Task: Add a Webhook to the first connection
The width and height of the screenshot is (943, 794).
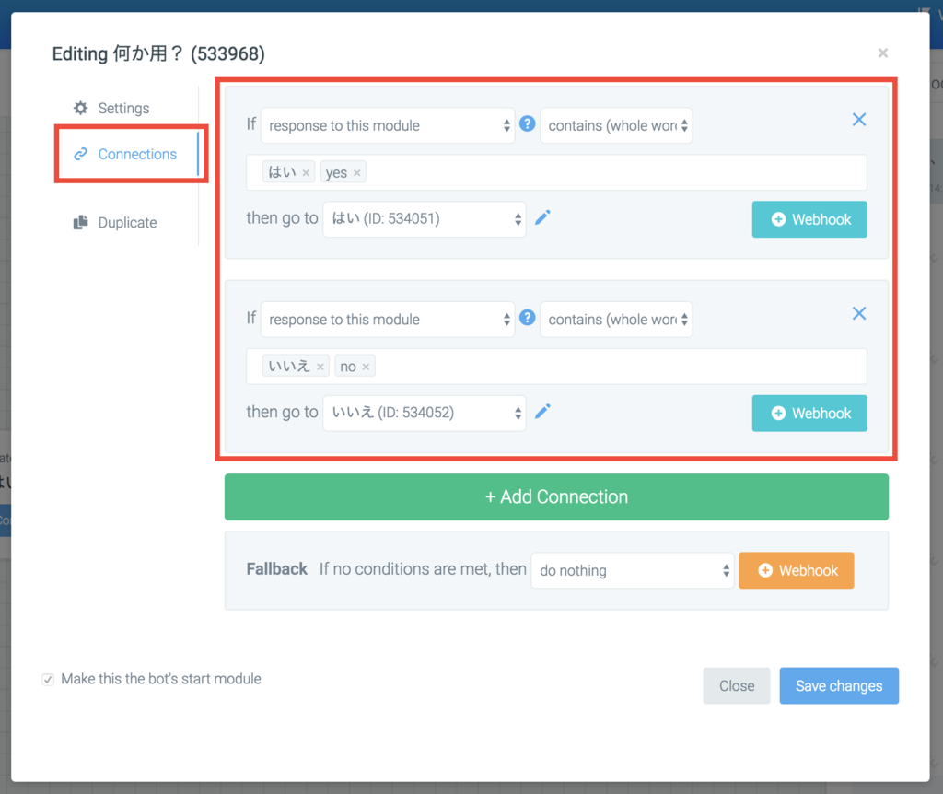Action: (x=809, y=219)
